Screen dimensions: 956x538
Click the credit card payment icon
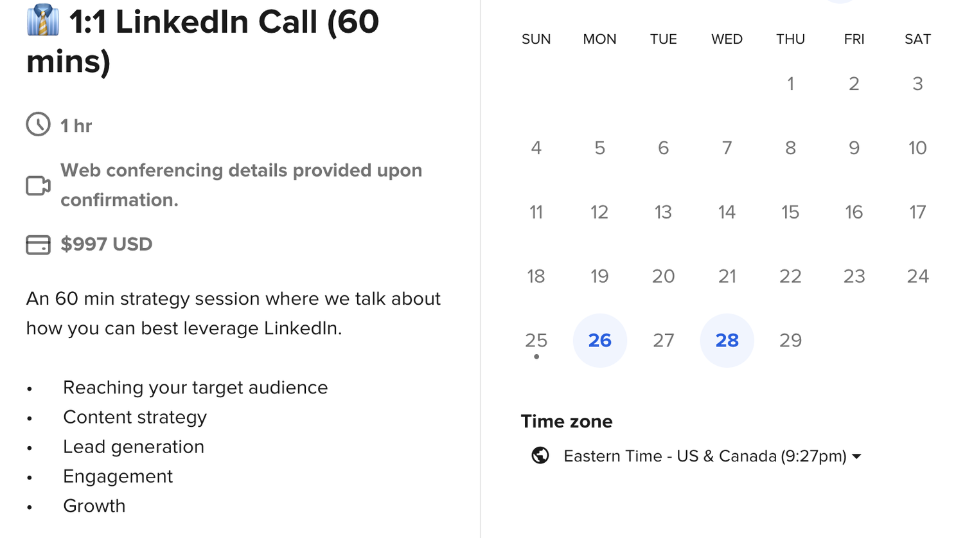(x=38, y=245)
